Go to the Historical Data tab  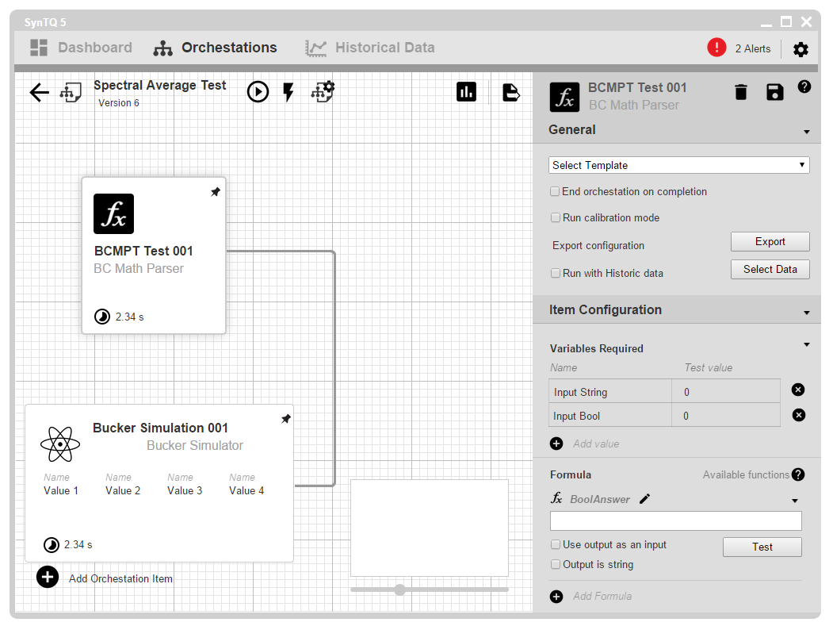370,48
